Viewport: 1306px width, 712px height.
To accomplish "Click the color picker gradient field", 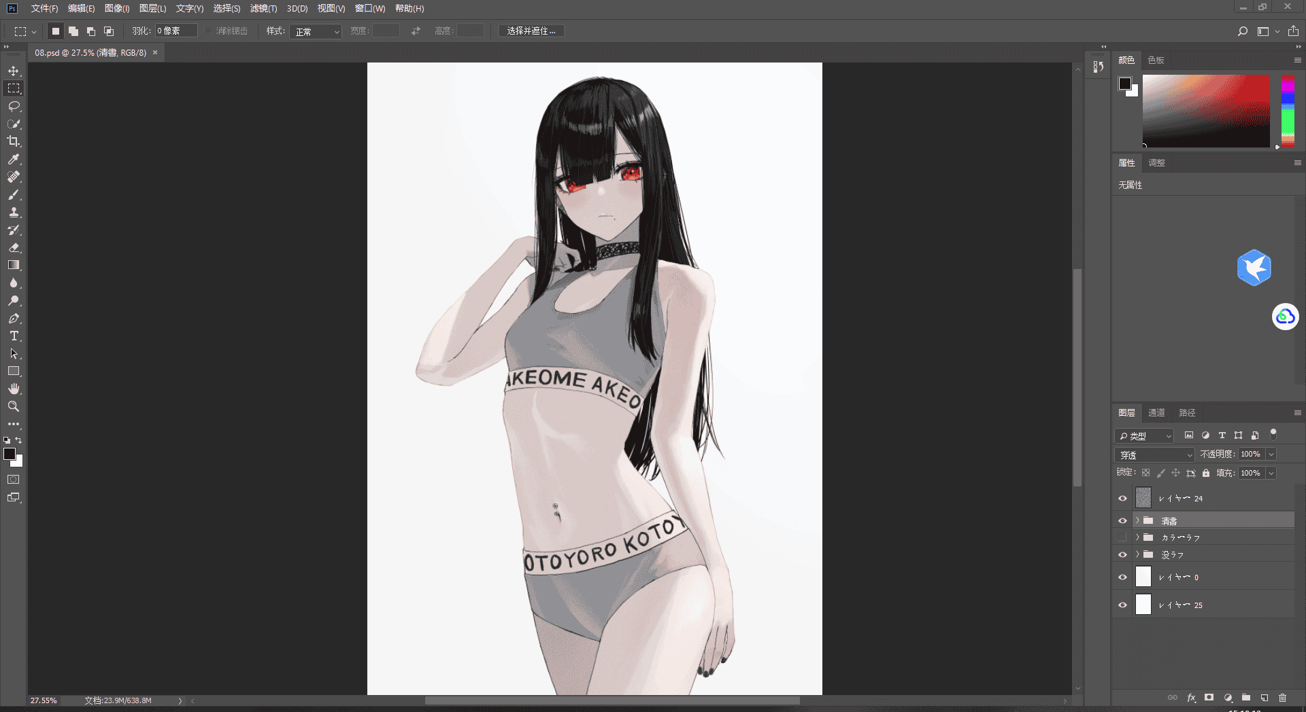I will click(x=1206, y=111).
